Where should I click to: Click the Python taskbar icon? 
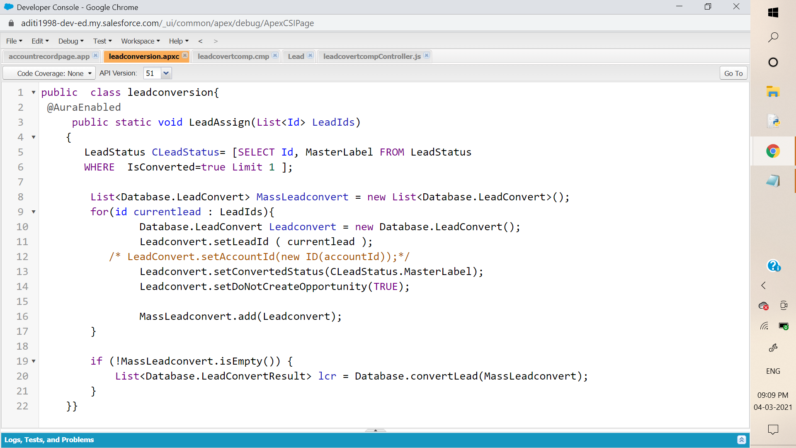[x=774, y=121]
